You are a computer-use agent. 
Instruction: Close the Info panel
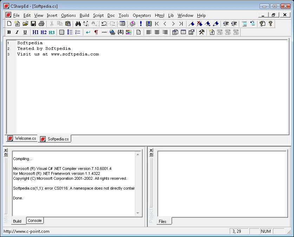[6, 150]
